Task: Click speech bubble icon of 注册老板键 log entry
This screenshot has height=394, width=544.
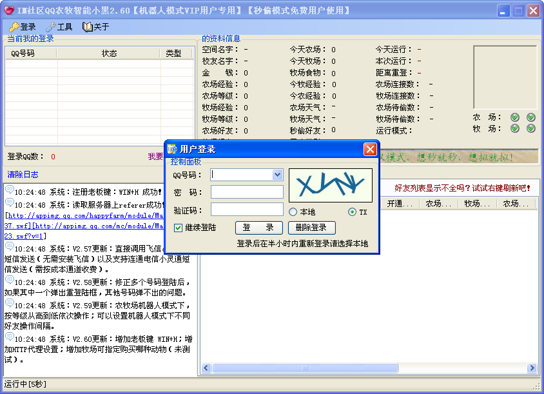Action: [x=10, y=190]
